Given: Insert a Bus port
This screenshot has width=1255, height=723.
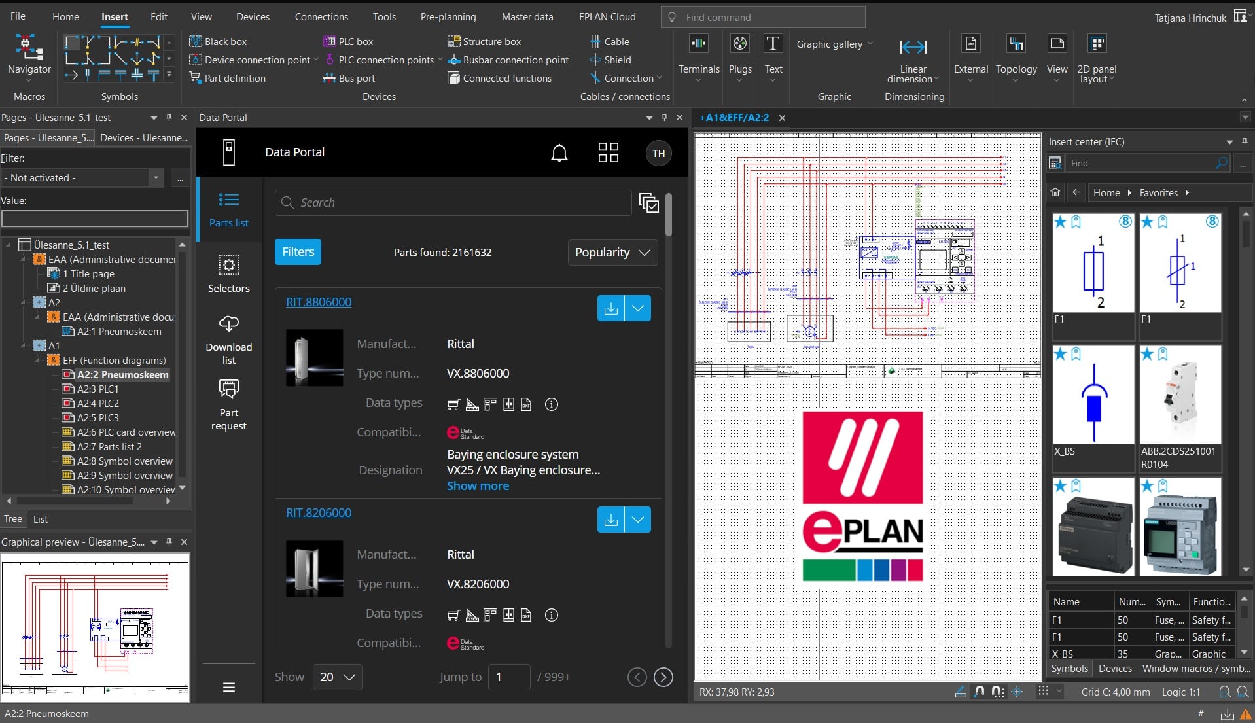Looking at the screenshot, I should pos(349,78).
